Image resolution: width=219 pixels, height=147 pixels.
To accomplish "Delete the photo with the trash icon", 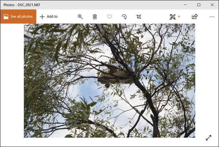I will tap(95, 16).
